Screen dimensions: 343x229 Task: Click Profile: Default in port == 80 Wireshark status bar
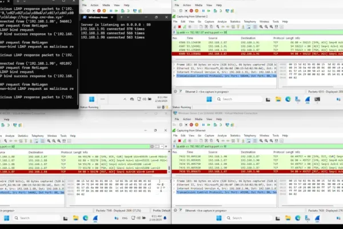pos(161,211)
